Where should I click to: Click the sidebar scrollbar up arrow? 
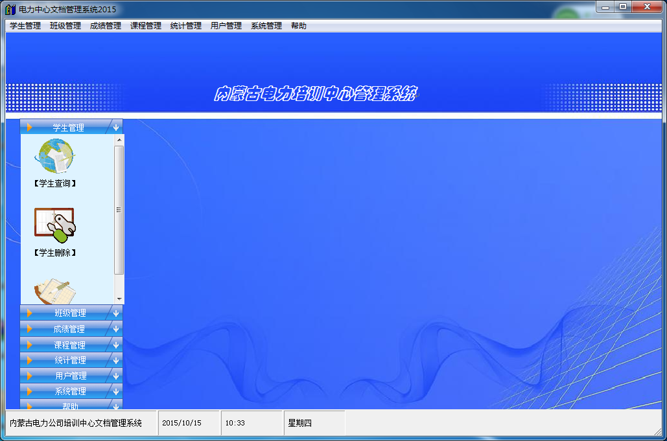[119, 139]
